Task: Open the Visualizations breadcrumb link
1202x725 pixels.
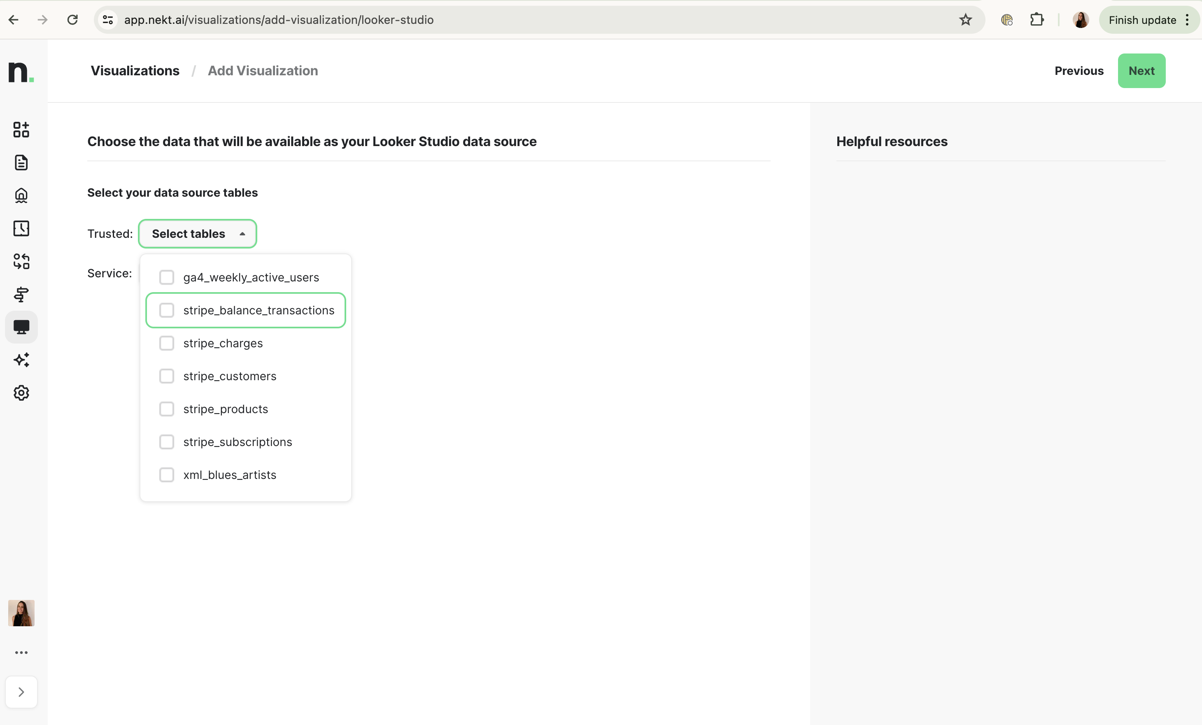Action: click(x=135, y=71)
